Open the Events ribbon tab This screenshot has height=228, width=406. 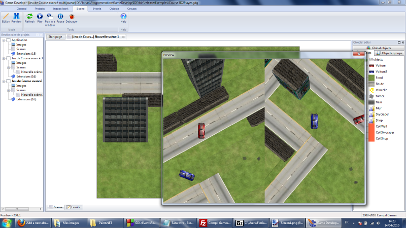(97, 9)
